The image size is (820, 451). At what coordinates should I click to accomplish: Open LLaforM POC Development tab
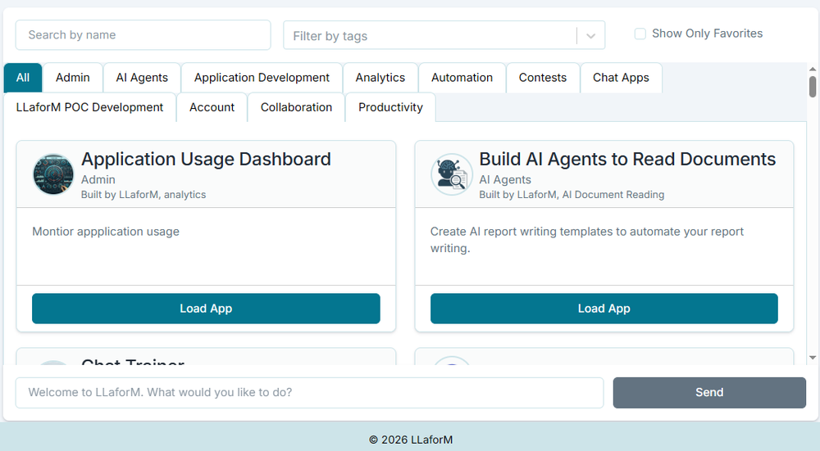90,107
